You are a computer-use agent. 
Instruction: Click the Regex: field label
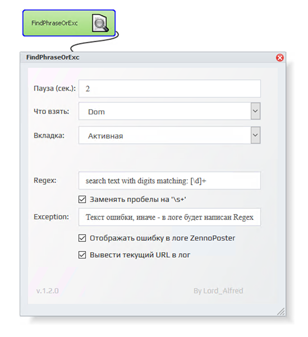coord(45,181)
